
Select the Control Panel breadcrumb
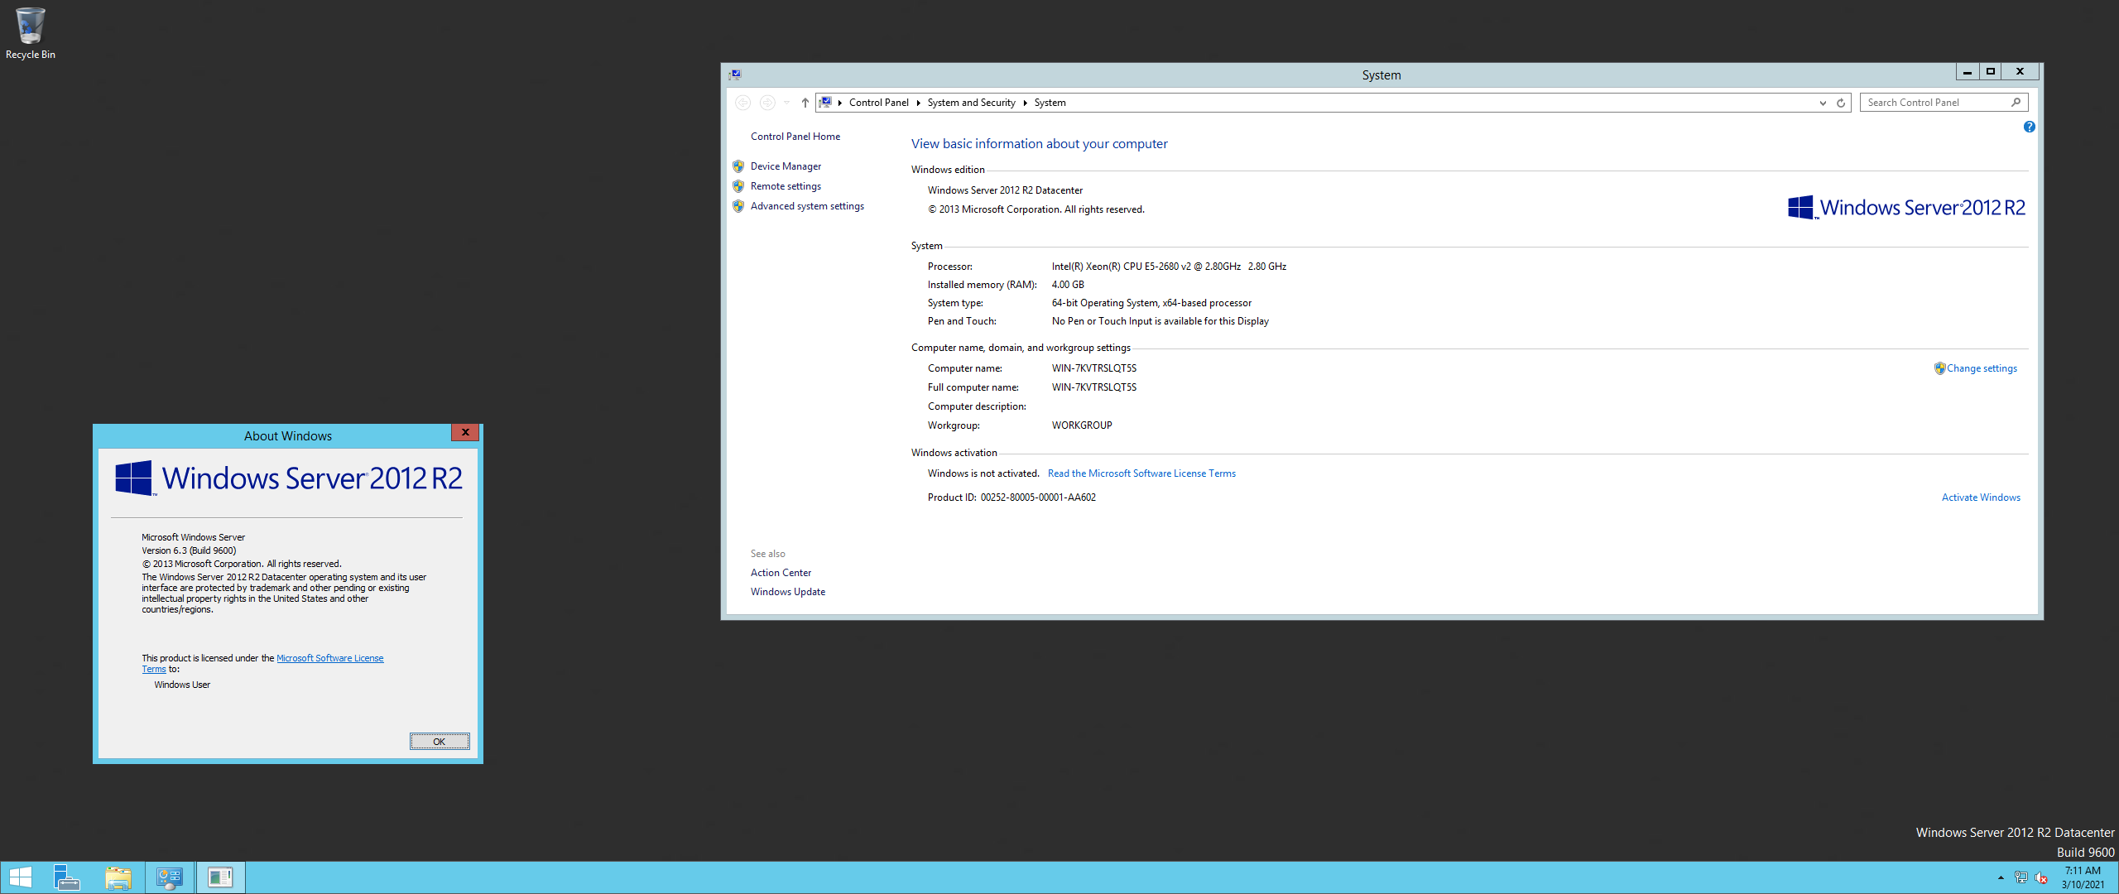pos(878,103)
